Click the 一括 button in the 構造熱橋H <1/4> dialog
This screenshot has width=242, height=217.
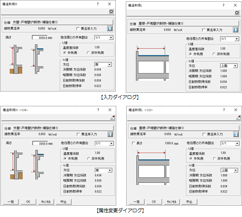coord(11,202)
